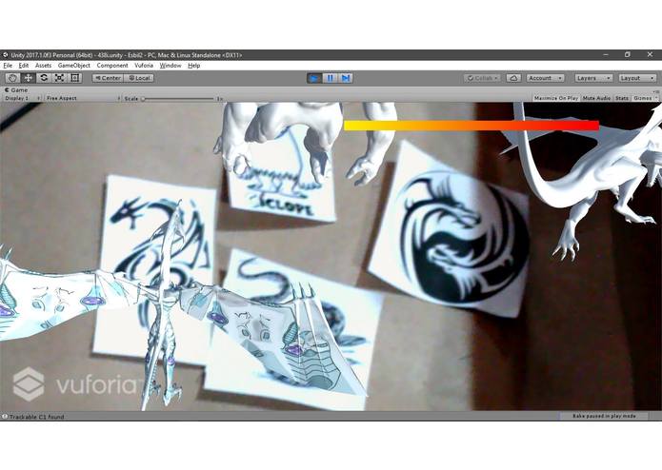Step forward one frame
Screen dimensions: 662x470
click(x=346, y=78)
